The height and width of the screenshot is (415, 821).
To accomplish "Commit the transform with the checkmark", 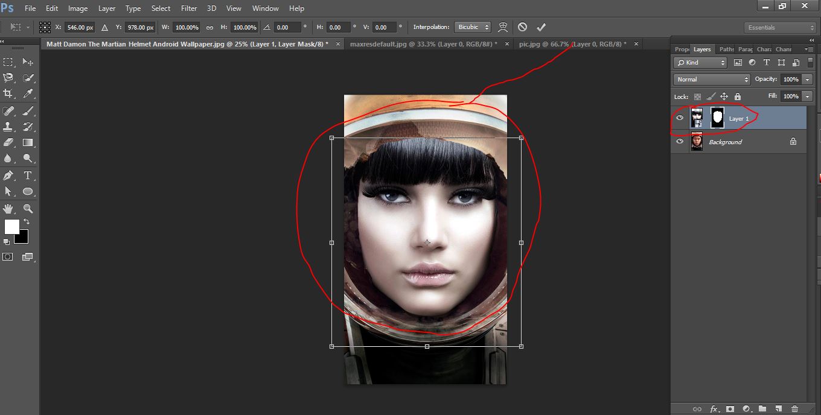I will click(x=541, y=27).
